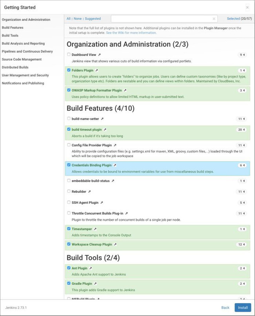This screenshot has width=255, height=316.
Task: Expand Config File Provider dependency count
Action: click(241, 145)
